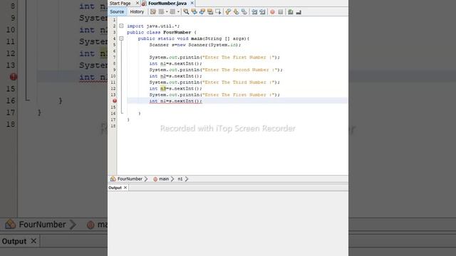Screen dimensions: 456x256
Task: Go to Next Bookmark icon
Action: pyautogui.click(x=236, y=12)
